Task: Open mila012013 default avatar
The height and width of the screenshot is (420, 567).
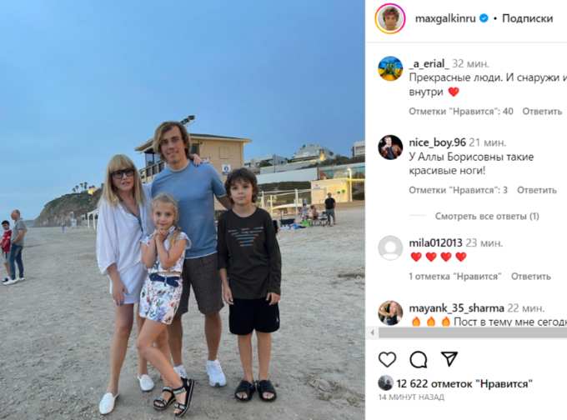Action: [390, 248]
